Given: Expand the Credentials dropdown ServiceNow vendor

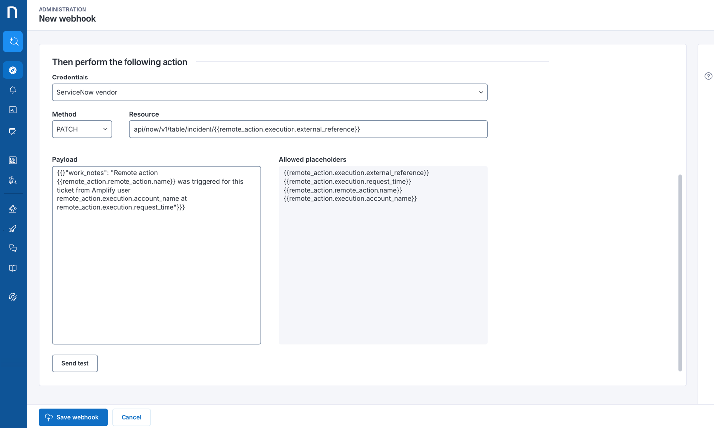Looking at the screenshot, I should pos(270,92).
